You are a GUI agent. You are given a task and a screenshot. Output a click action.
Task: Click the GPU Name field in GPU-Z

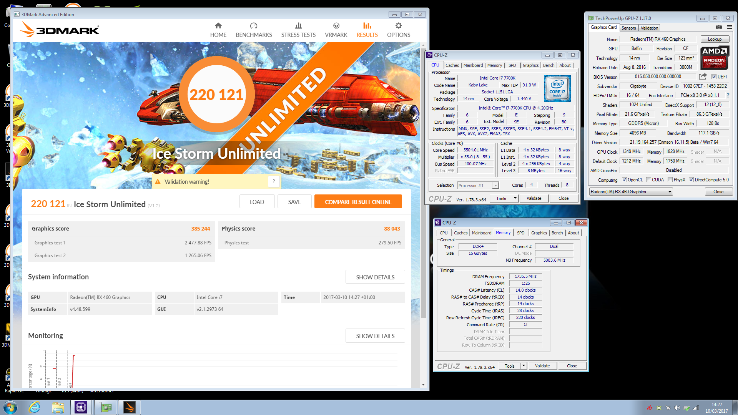[658, 39]
